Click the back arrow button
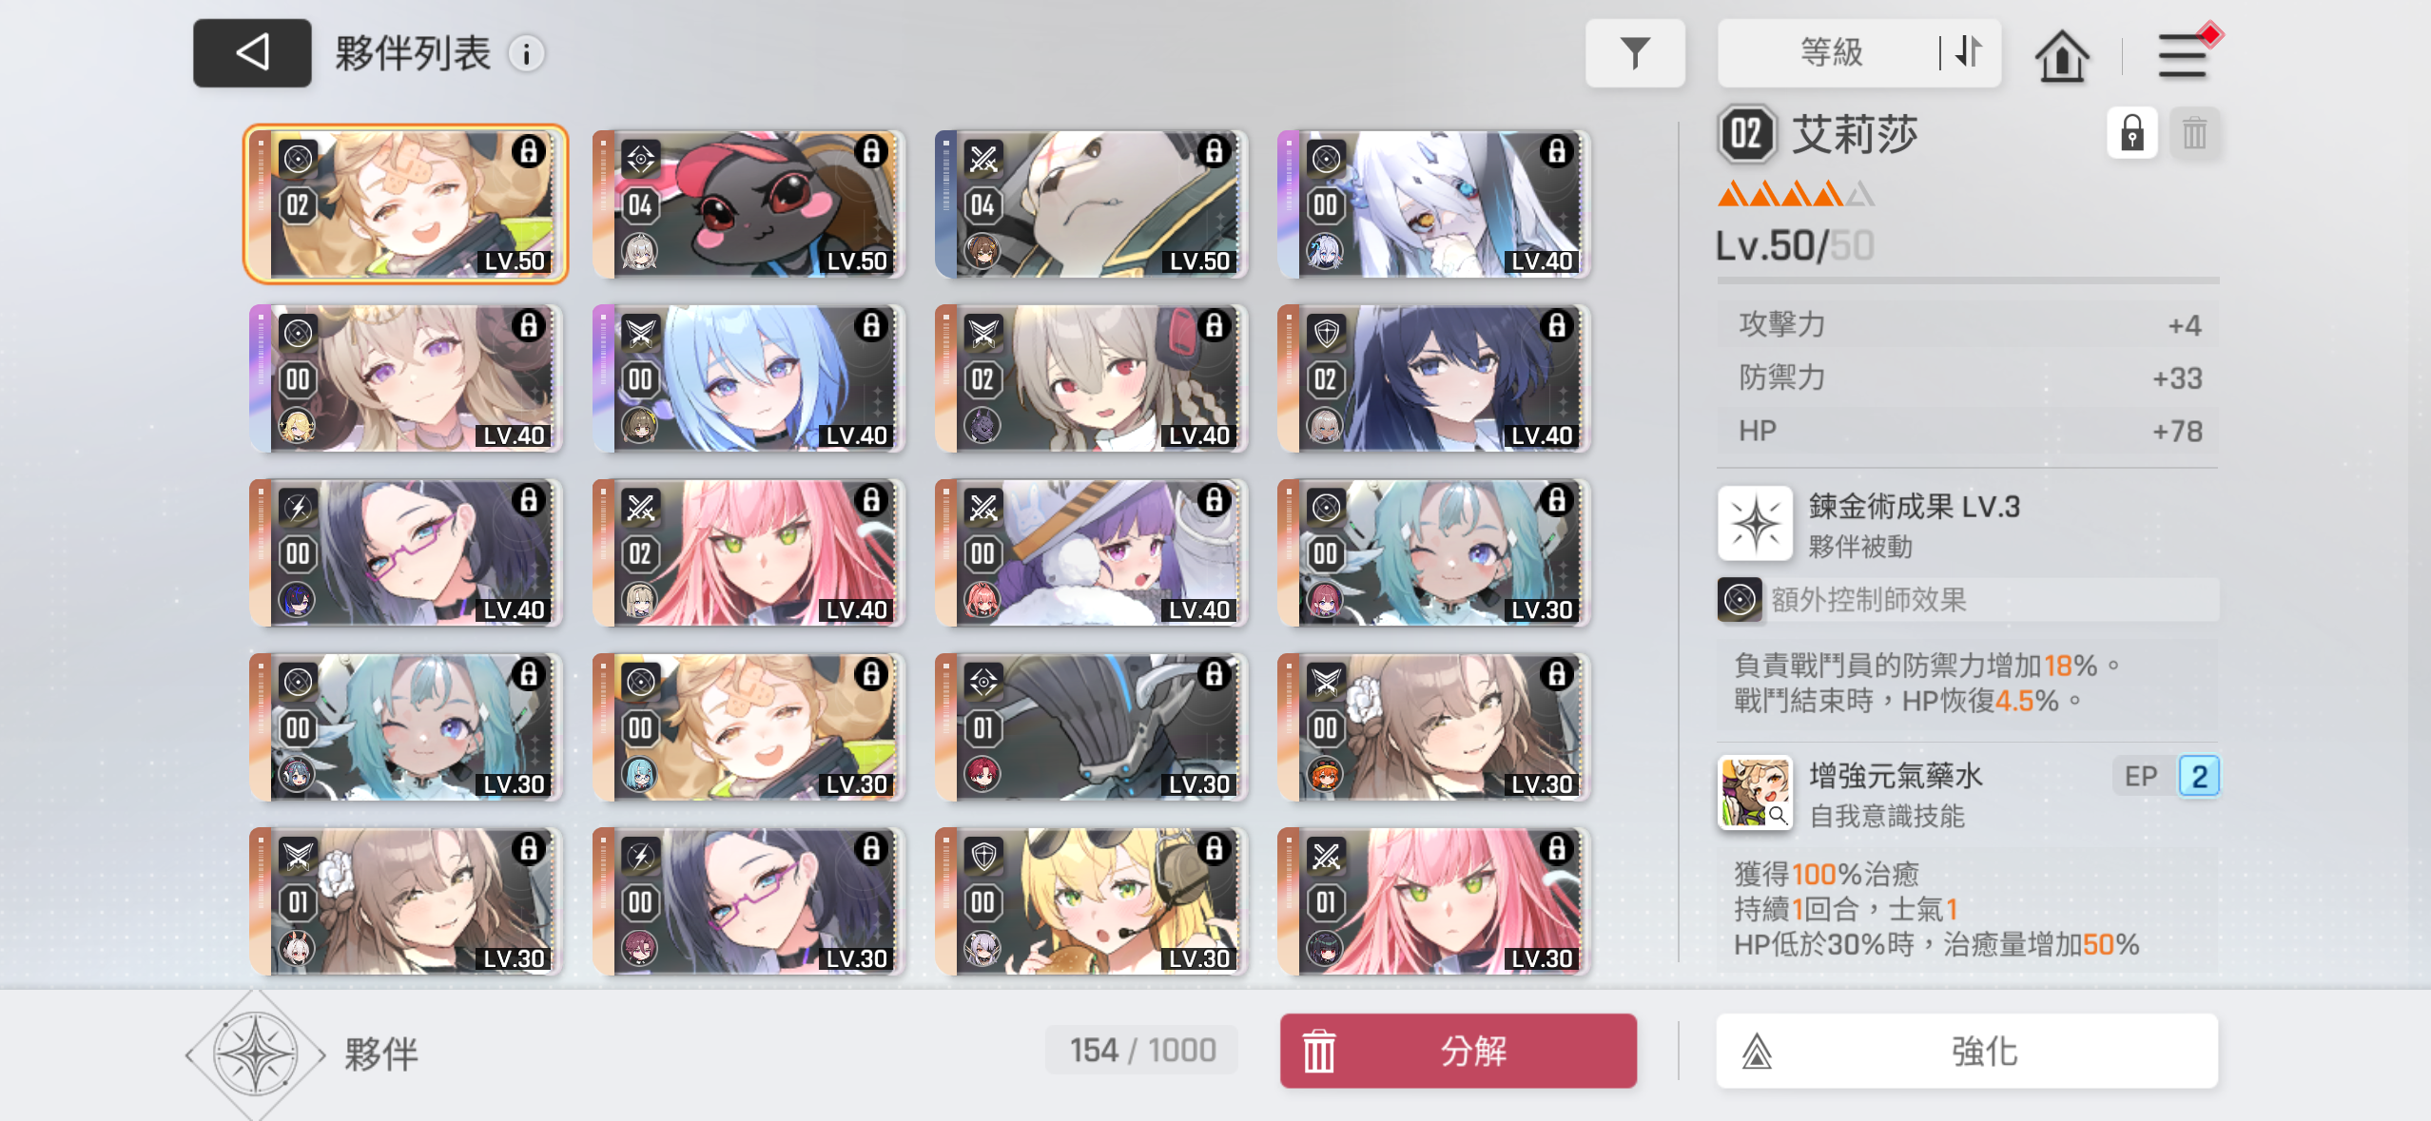Screen dimensions: 2431x1121 click(x=252, y=53)
